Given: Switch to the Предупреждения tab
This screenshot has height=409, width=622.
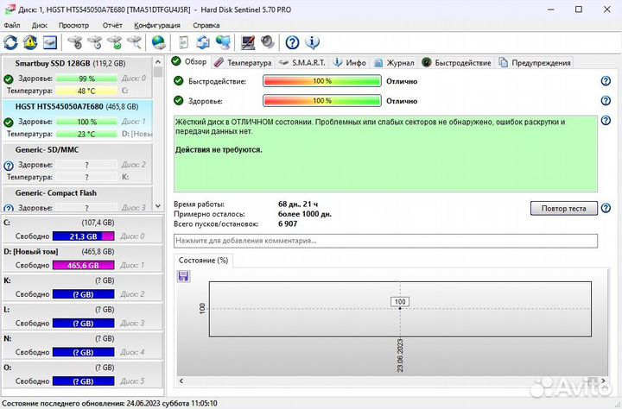Looking at the screenshot, I should [x=535, y=63].
